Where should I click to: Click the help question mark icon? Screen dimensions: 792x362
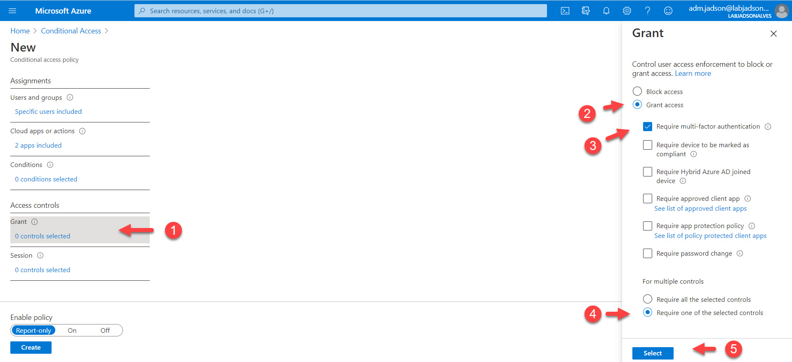click(x=648, y=11)
